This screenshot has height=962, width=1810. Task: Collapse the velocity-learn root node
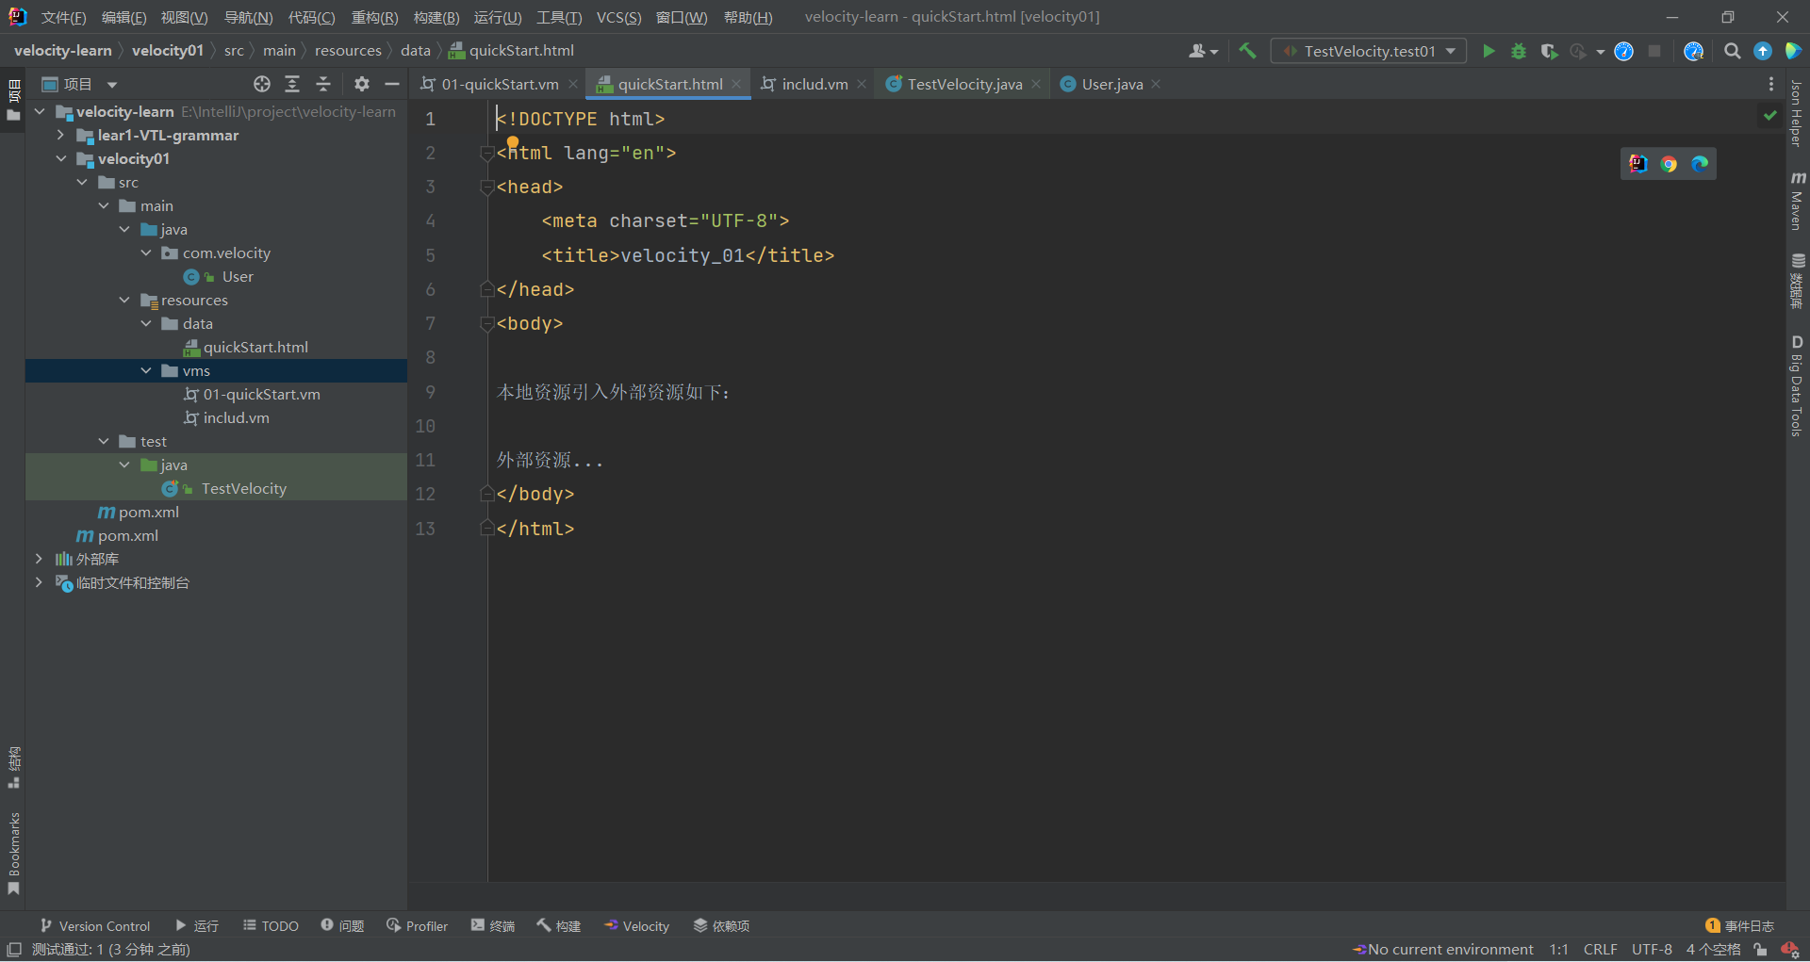point(40,111)
